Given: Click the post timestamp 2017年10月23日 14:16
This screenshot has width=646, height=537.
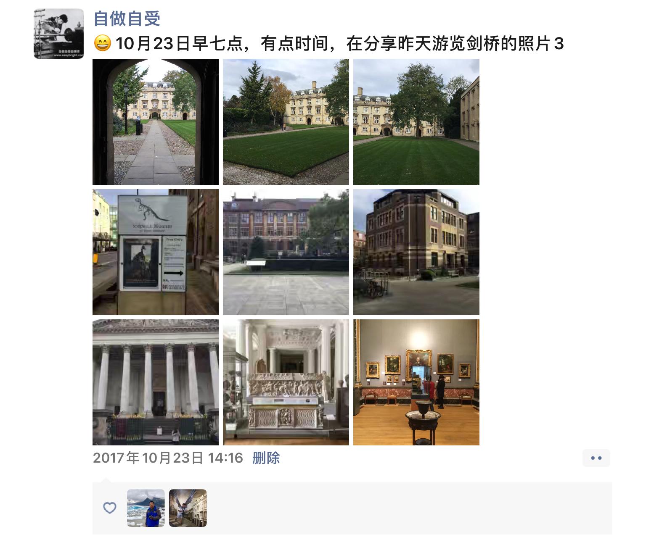Looking at the screenshot, I should tap(168, 458).
